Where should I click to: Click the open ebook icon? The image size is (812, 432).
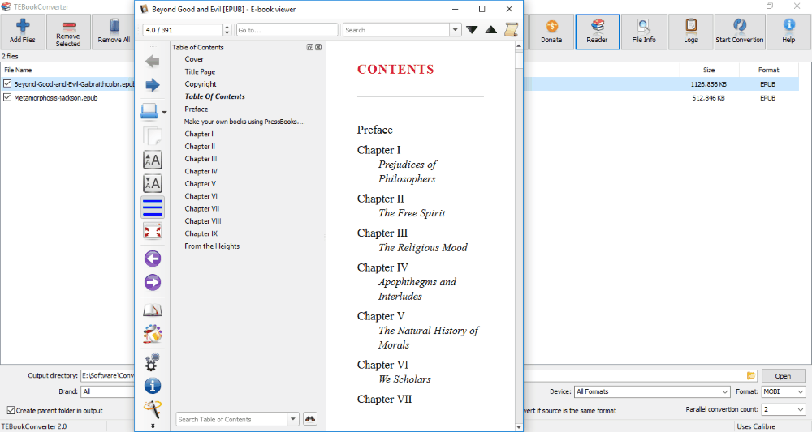pyautogui.click(x=149, y=111)
